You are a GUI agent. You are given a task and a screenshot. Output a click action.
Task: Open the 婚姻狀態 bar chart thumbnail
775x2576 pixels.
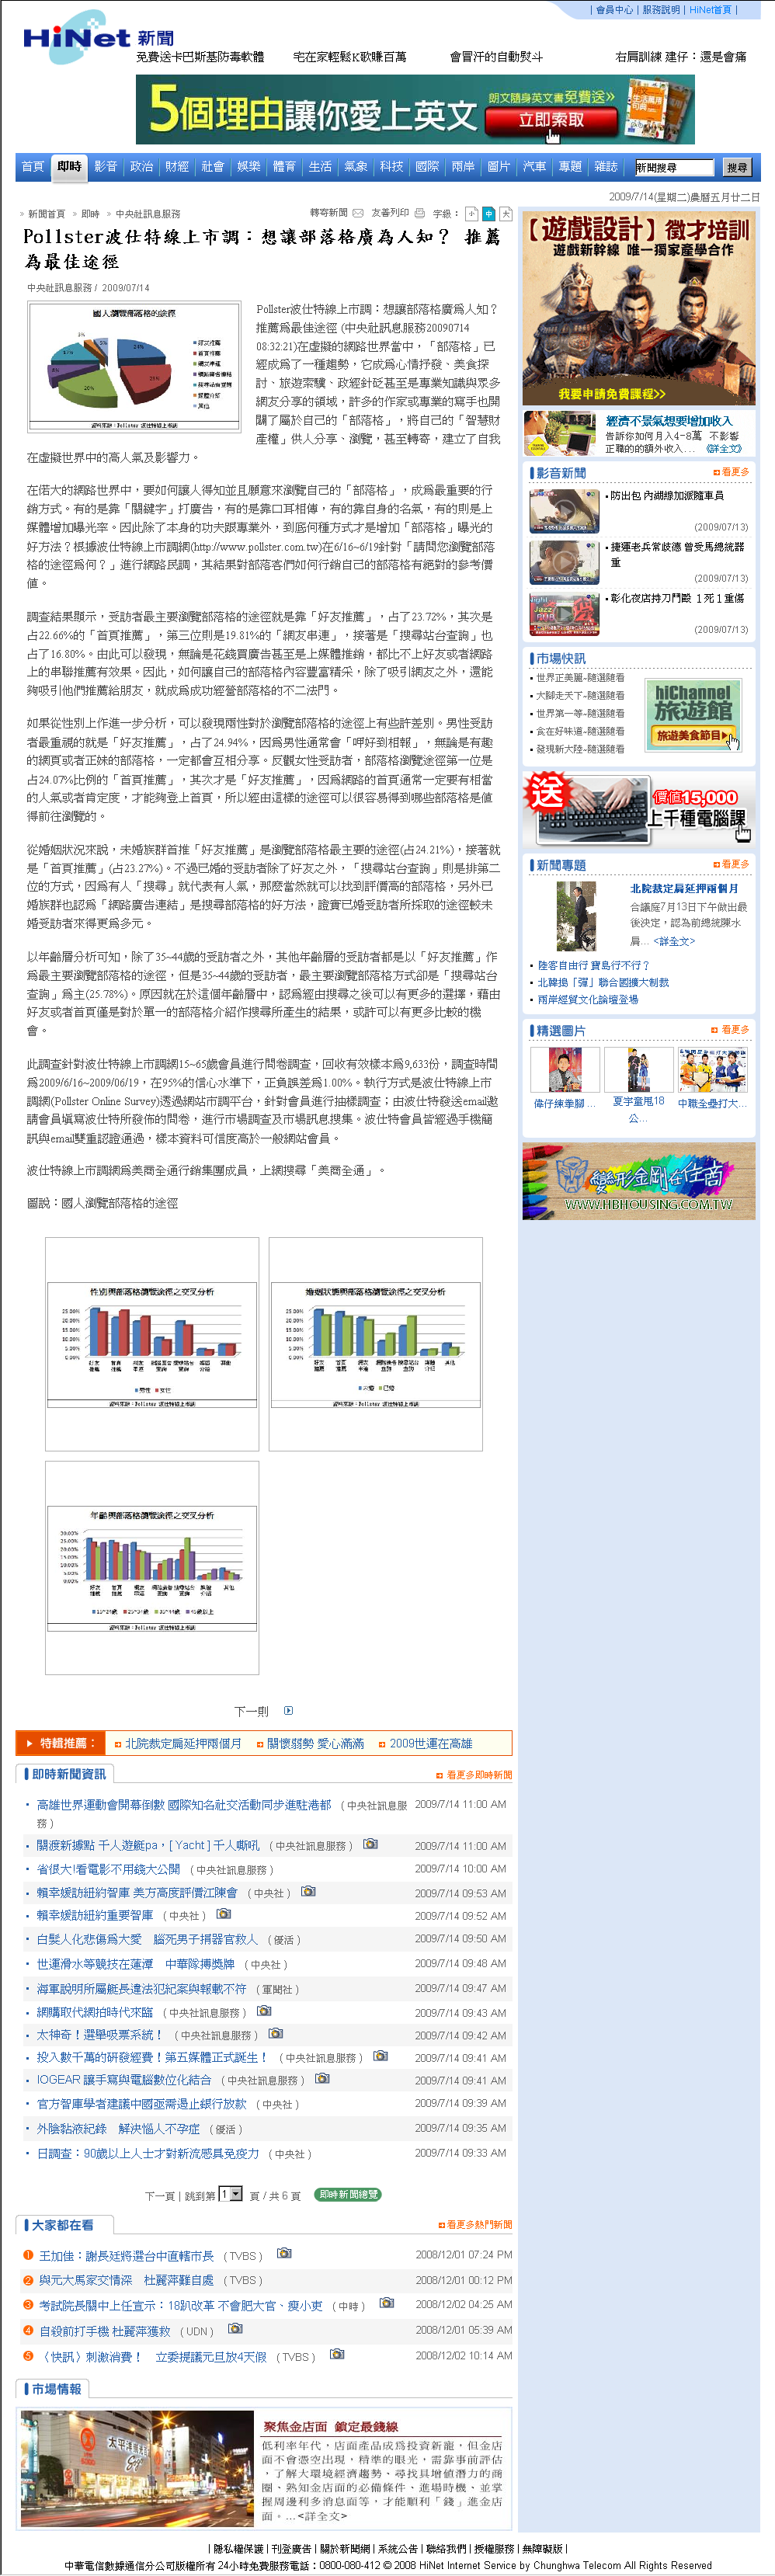tap(376, 1345)
